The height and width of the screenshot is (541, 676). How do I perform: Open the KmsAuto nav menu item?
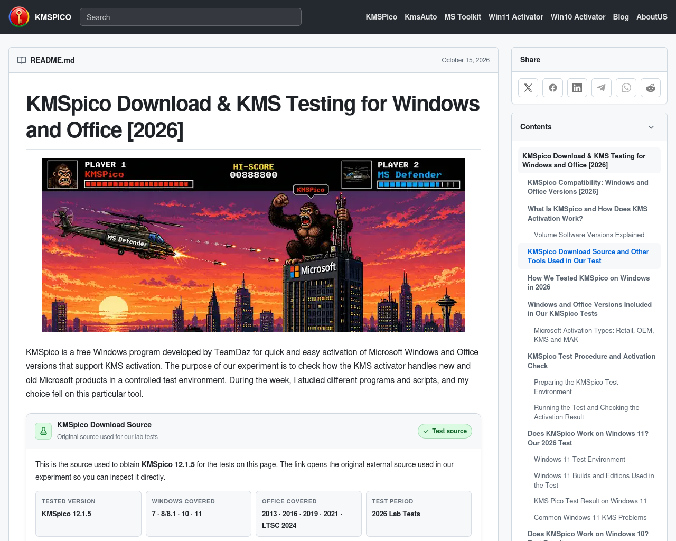tap(421, 17)
